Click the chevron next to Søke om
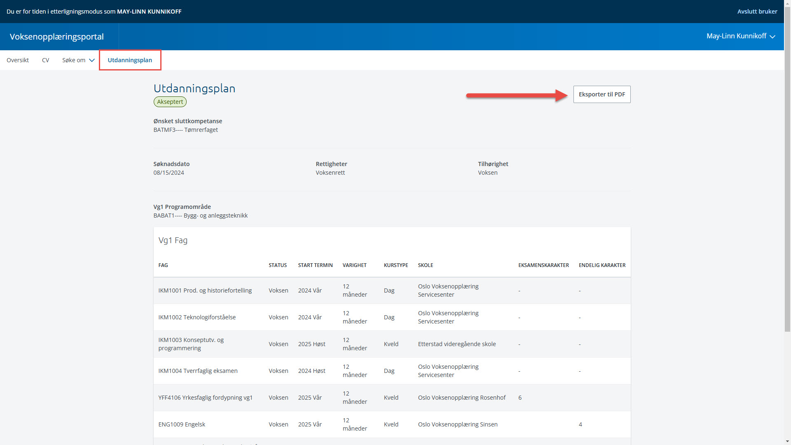Viewport: 791px width, 445px height. (92, 60)
